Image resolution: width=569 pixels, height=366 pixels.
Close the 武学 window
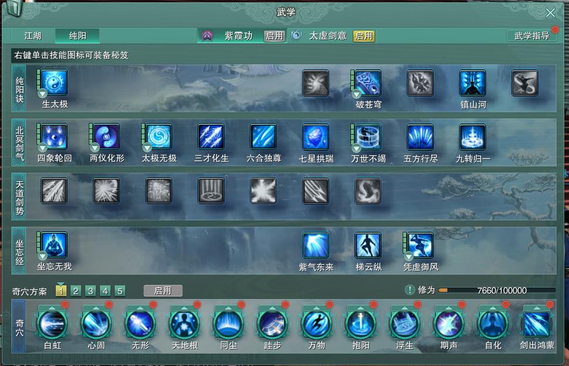point(551,13)
